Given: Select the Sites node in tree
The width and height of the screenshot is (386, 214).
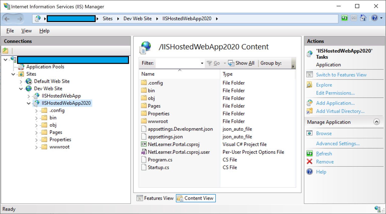Looking at the screenshot, I should coord(31,74).
